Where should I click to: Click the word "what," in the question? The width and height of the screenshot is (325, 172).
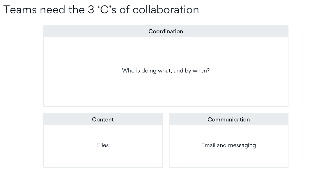click(165, 71)
